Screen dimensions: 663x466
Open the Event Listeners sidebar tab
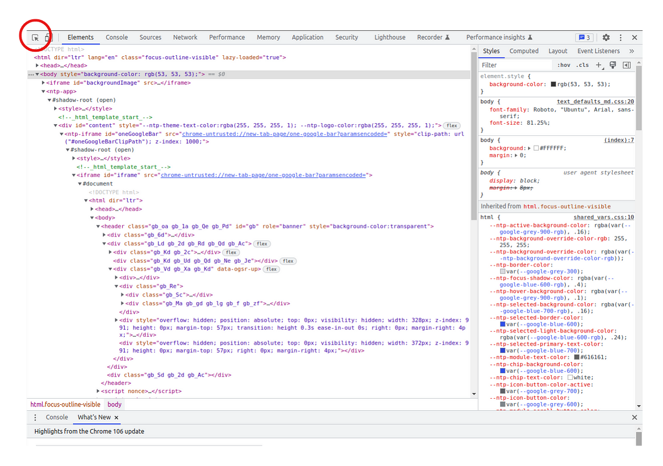coord(599,51)
